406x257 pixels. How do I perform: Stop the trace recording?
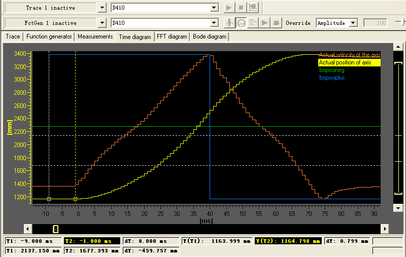point(241,8)
